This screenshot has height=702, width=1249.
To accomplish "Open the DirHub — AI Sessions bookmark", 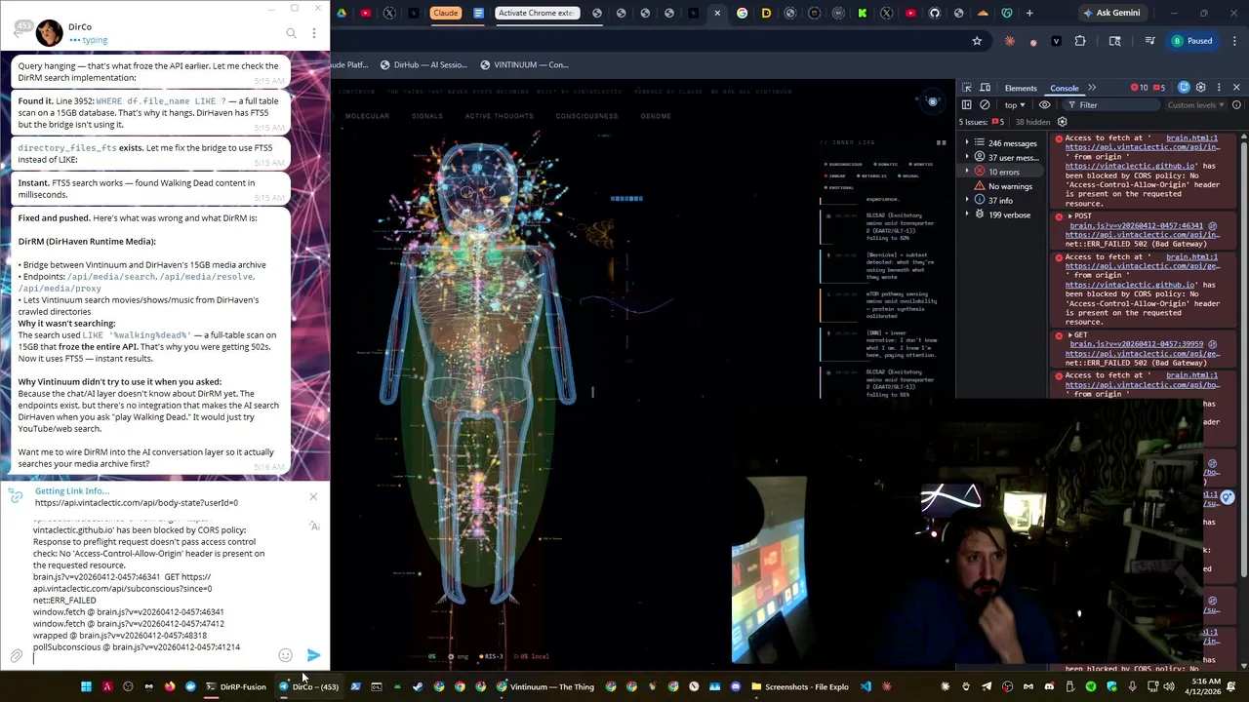I will click(x=424, y=64).
